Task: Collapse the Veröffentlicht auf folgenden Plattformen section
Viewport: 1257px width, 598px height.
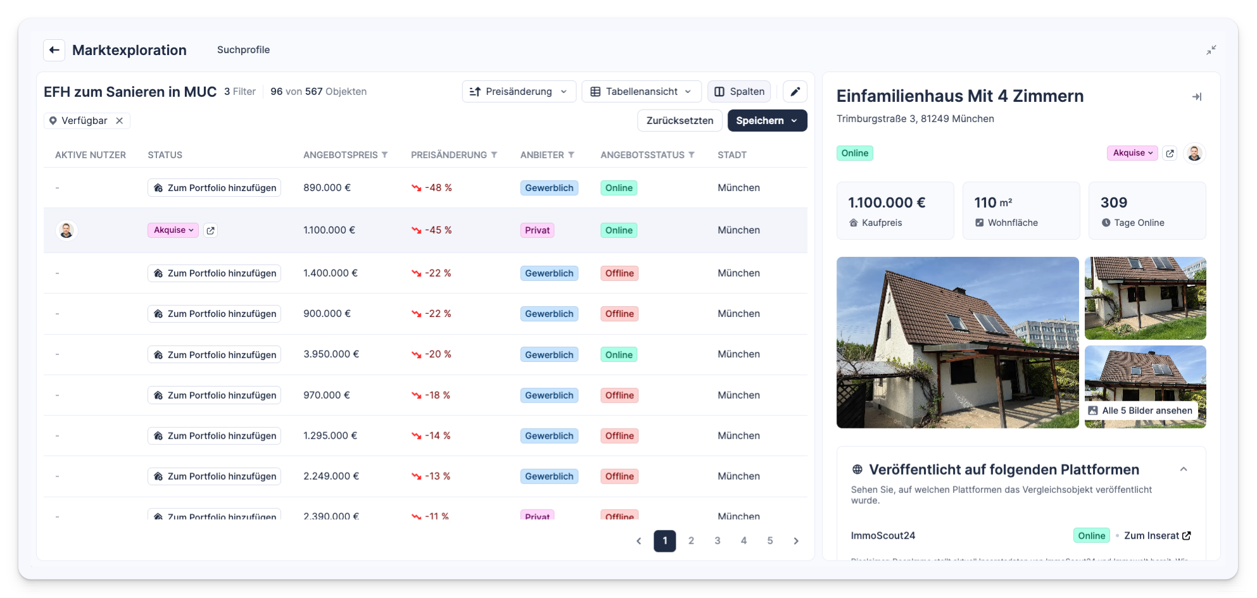Action: tap(1183, 470)
